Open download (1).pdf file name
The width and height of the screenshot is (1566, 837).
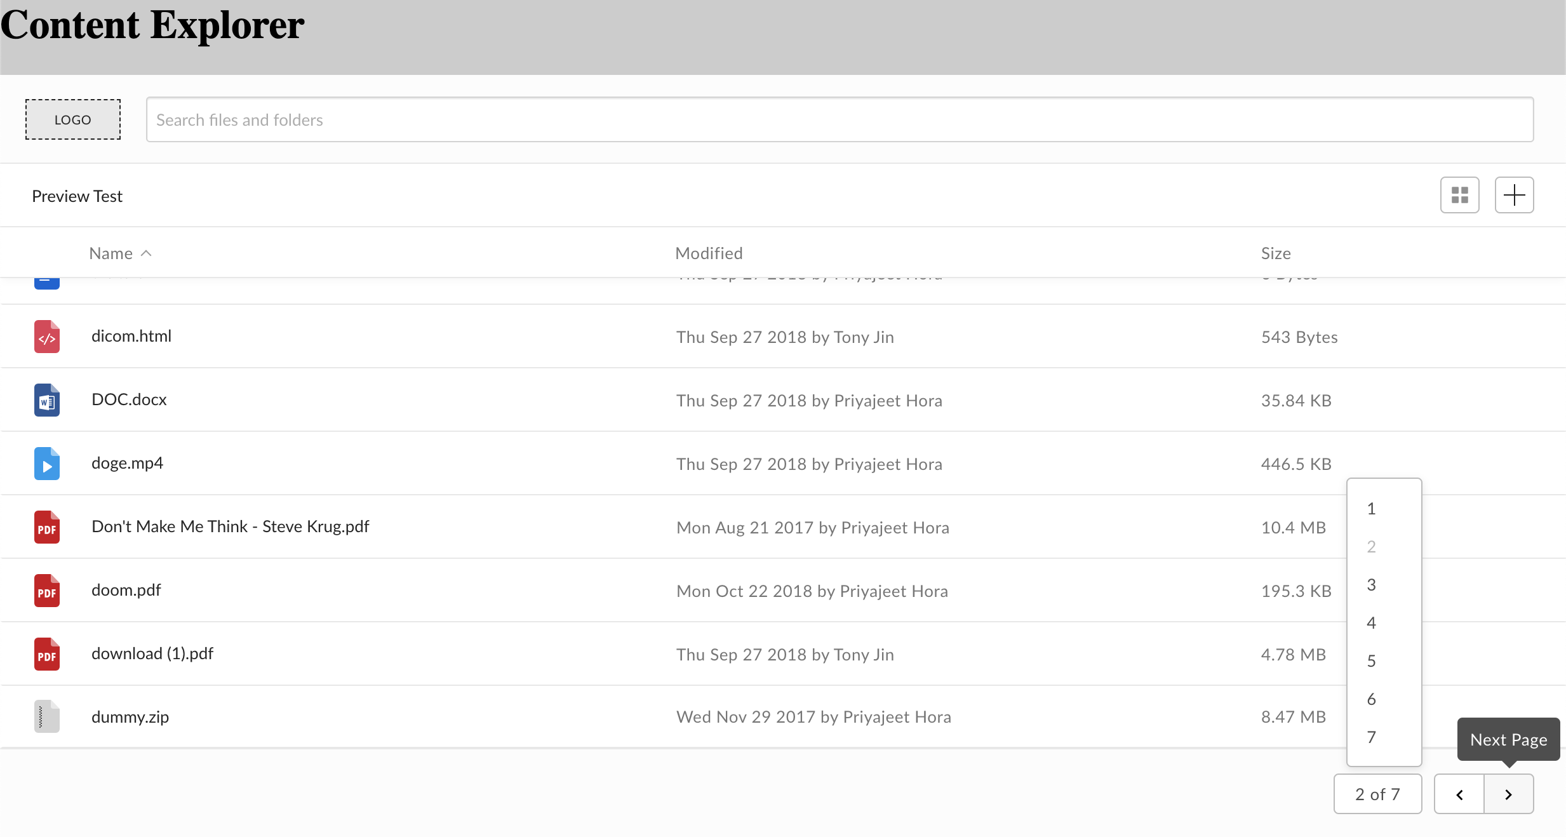click(152, 653)
